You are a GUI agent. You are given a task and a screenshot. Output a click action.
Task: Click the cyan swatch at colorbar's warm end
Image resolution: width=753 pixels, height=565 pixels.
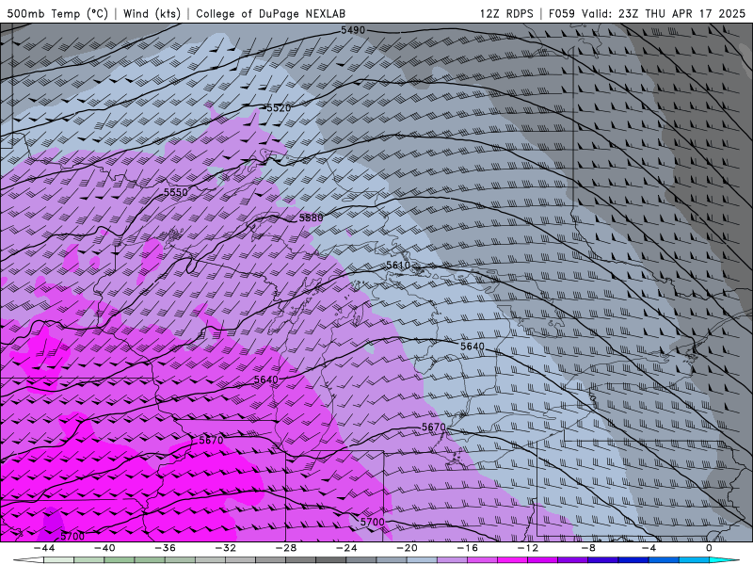click(x=724, y=560)
